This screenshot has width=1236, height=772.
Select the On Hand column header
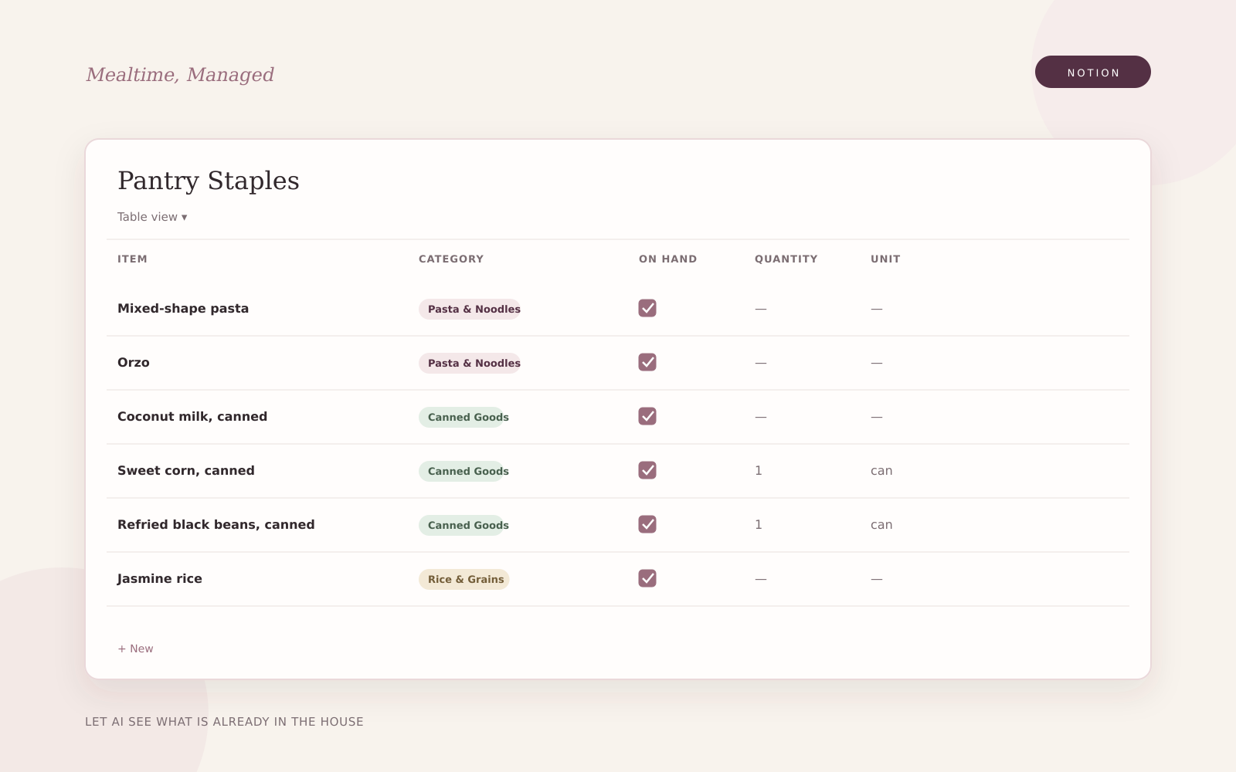(667, 259)
